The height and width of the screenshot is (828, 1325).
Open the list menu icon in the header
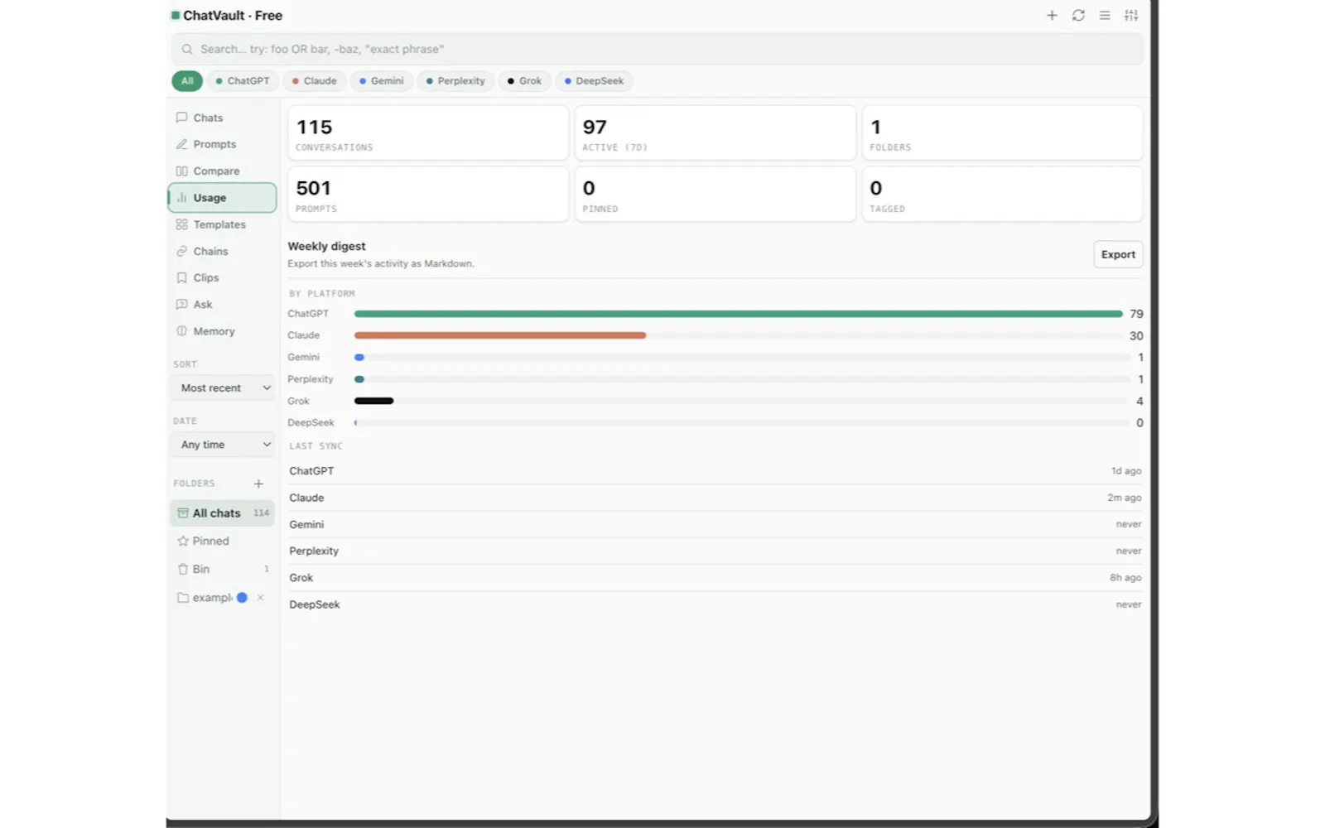tap(1105, 16)
